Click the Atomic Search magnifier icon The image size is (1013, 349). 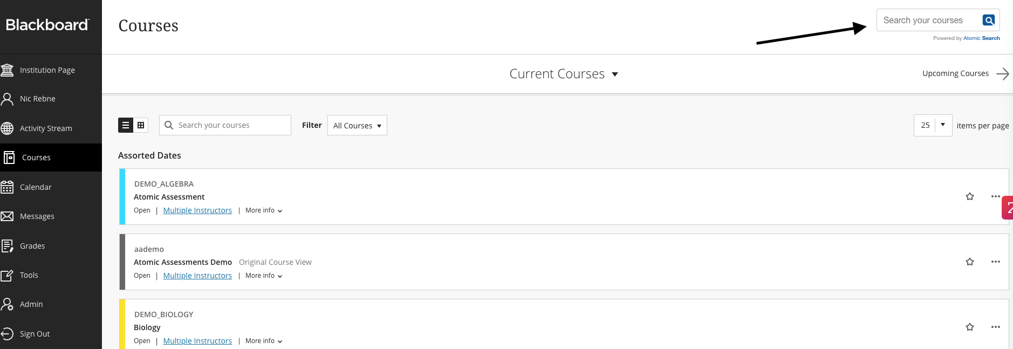point(988,20)
